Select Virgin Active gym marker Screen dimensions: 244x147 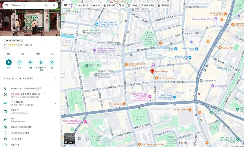tap(211, 112)
